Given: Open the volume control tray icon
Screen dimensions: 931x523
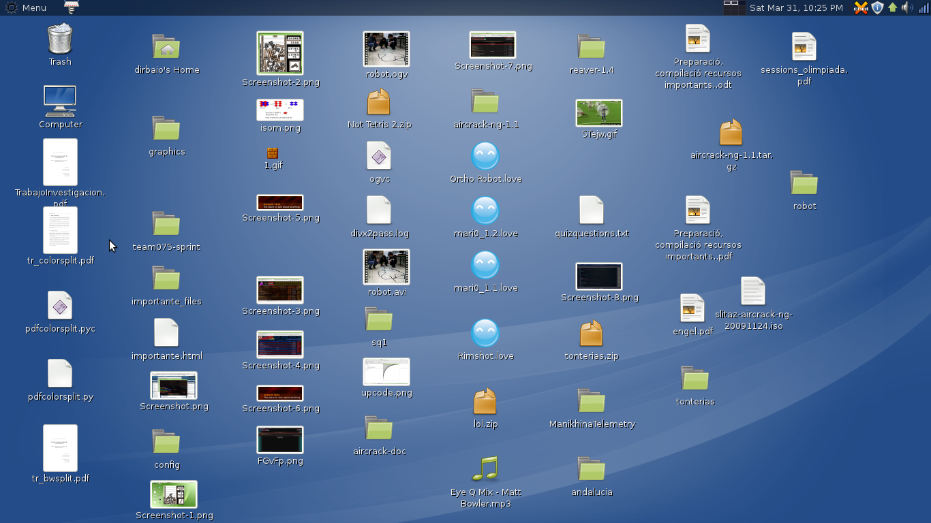Looking at the screenshot, I should tap(907, 7).
